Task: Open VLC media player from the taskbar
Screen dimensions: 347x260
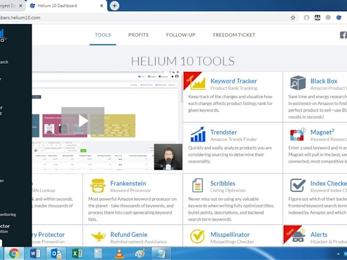Action: click(119, 253)
